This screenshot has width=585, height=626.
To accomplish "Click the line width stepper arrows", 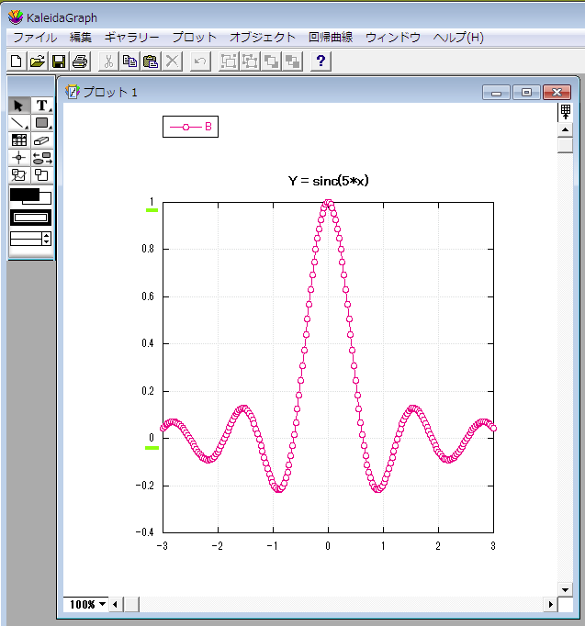I will pos(46,239).
